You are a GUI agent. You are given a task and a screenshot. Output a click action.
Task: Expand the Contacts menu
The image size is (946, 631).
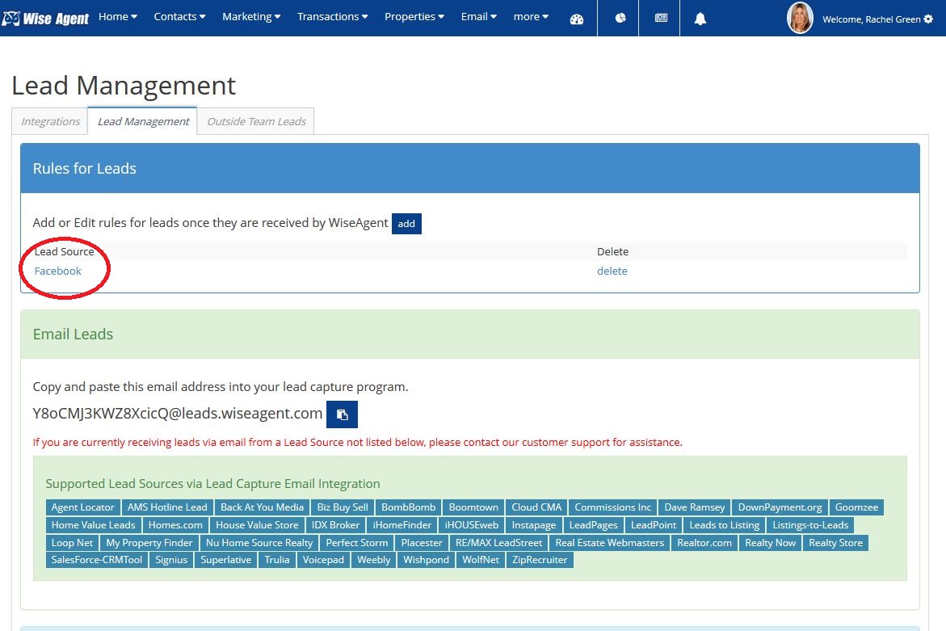click(179, 17)
